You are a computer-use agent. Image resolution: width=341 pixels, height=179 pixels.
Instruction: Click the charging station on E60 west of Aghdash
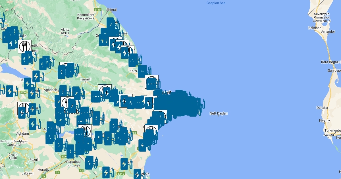tap(10, 91)
